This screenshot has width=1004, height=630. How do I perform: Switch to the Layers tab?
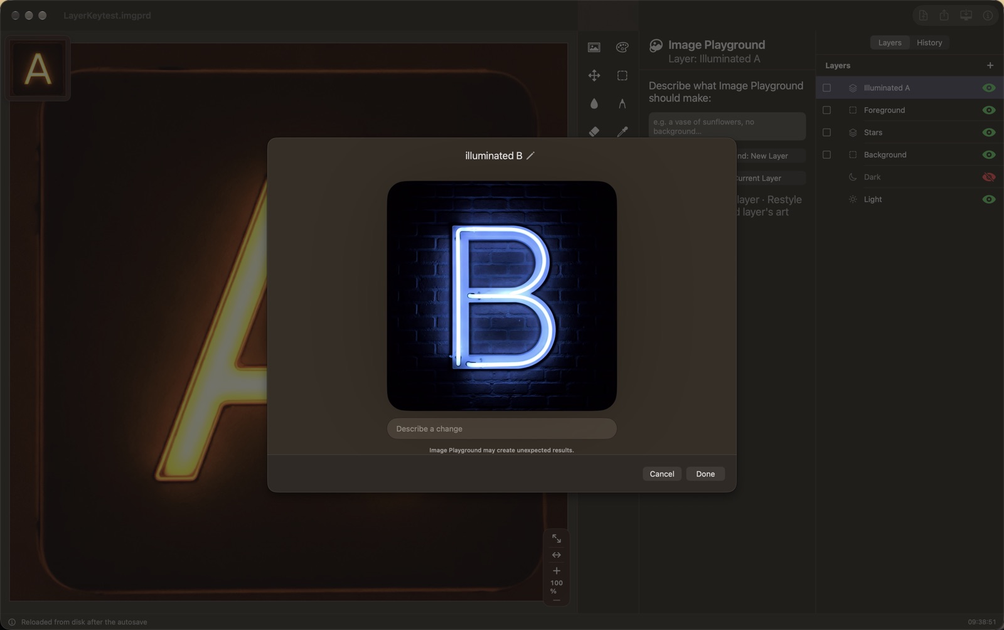coord(889,43)
